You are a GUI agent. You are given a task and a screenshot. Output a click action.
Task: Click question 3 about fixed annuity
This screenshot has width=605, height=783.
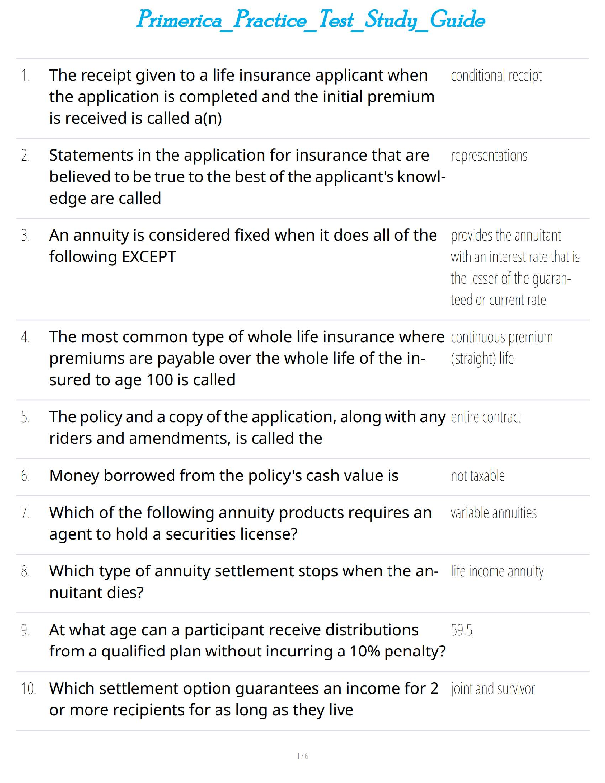[243, 246]
